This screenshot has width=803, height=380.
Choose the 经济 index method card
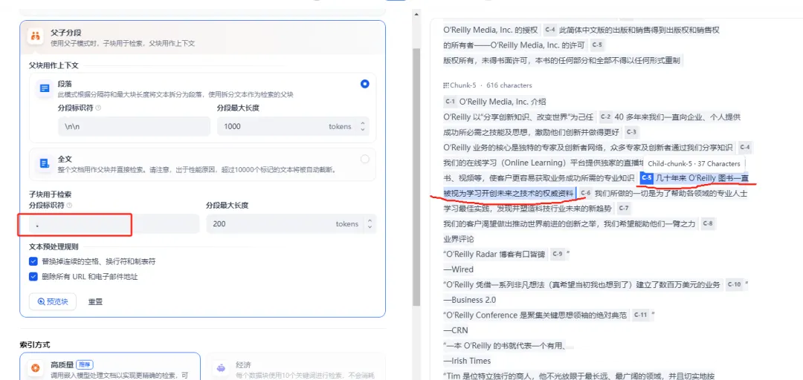tap(295, 366)
